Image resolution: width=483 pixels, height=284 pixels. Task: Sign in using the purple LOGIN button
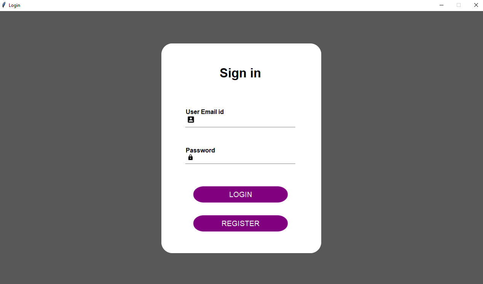click(240, 194)
